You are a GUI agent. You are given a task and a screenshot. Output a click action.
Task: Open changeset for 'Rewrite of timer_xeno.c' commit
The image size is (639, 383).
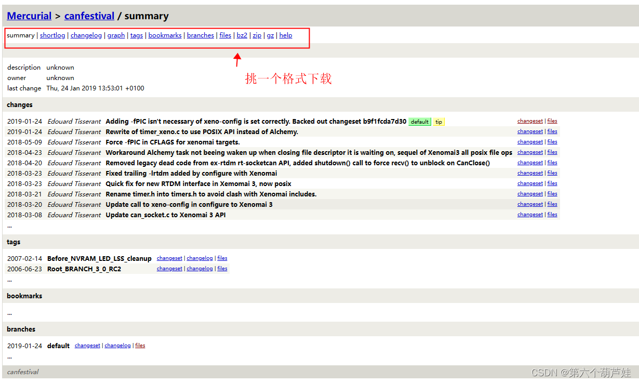[530, 131]
